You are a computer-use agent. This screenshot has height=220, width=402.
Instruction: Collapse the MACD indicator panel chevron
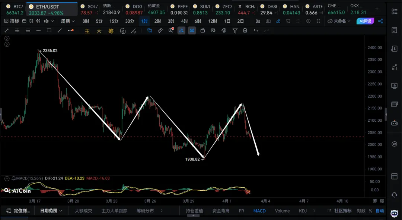(7, 178)
